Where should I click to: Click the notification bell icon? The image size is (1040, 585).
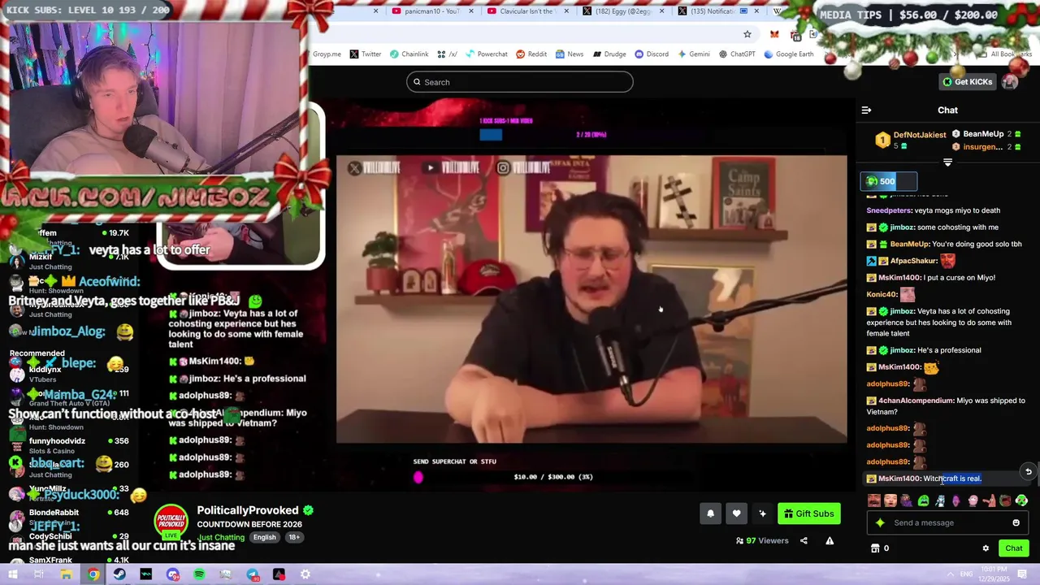coord(710,513)
